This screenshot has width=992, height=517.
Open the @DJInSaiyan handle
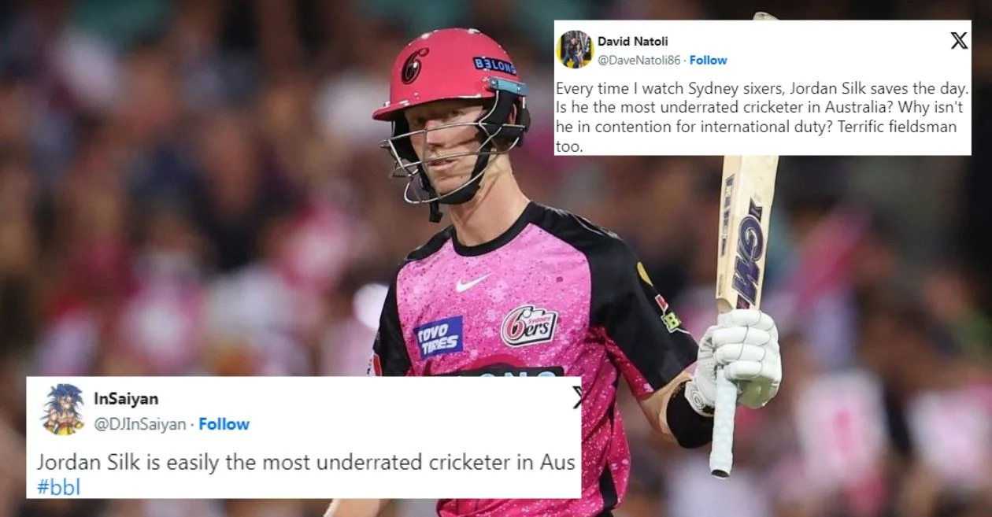[140, 424]
